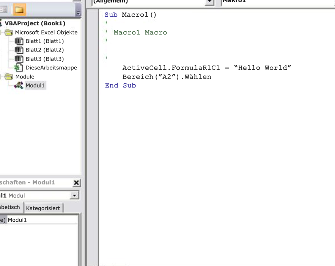Select the Blatt3 worksheet icon

[19, 59]
